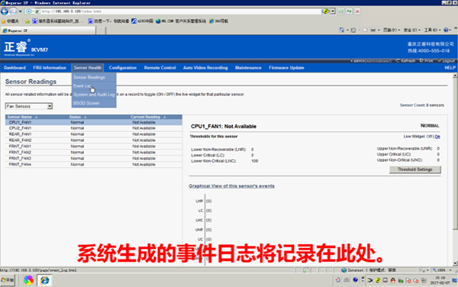The height and width of the screenshot is (287, 458).
Task: Choose BSOD Screen from submenu
Action: [x=94, y=103]
